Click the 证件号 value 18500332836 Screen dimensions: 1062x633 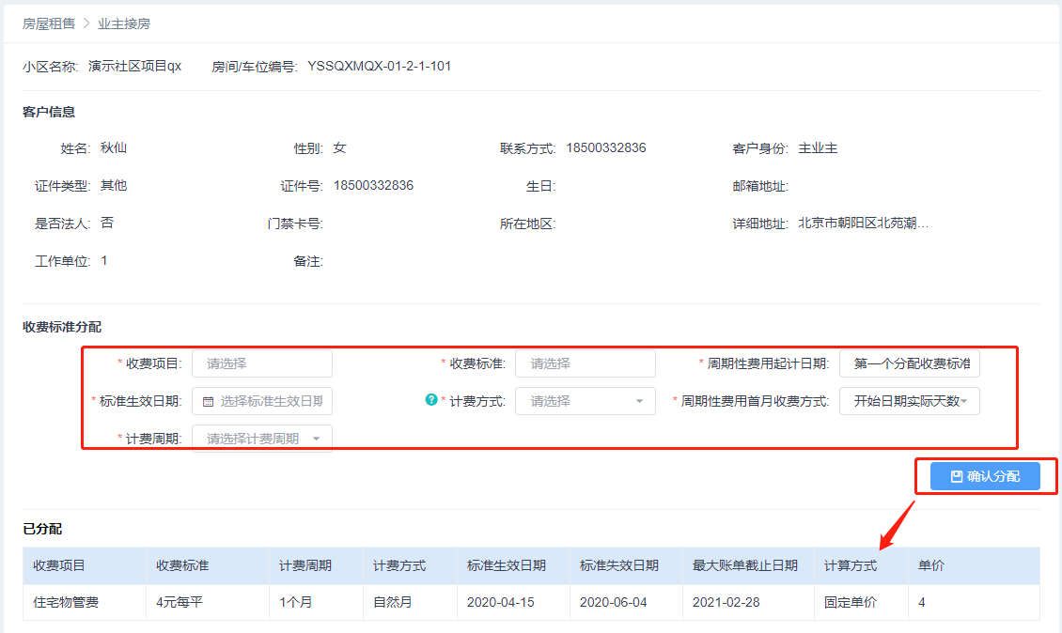(374, 186)
